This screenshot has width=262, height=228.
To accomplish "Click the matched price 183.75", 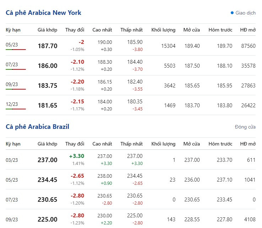I will [x=48, y=86].
